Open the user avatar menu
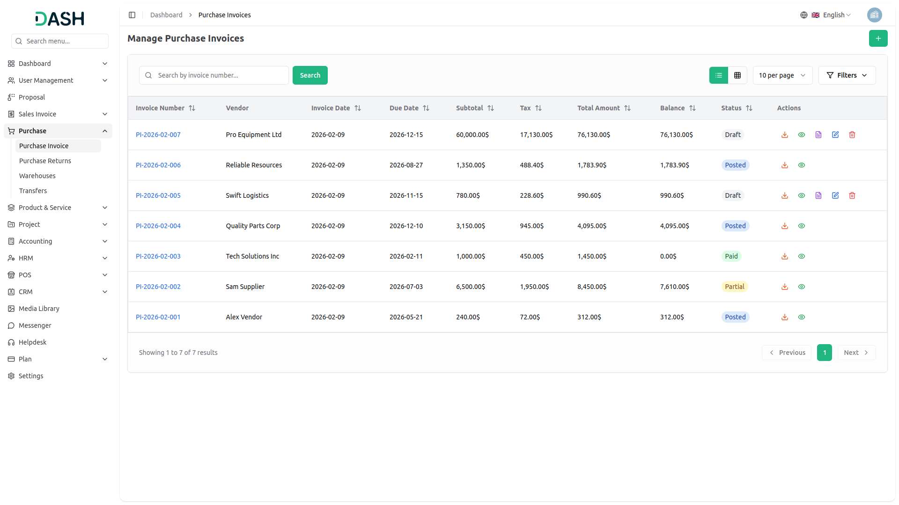The image size is (899, 505). pos(874,15)
